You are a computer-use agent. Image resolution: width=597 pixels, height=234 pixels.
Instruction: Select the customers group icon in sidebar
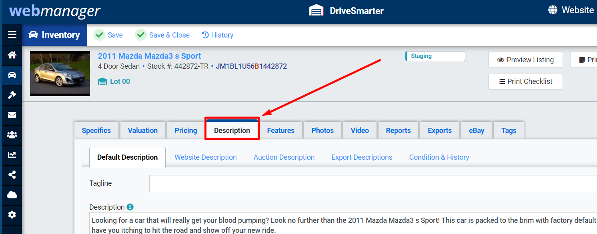pos(12,135)
